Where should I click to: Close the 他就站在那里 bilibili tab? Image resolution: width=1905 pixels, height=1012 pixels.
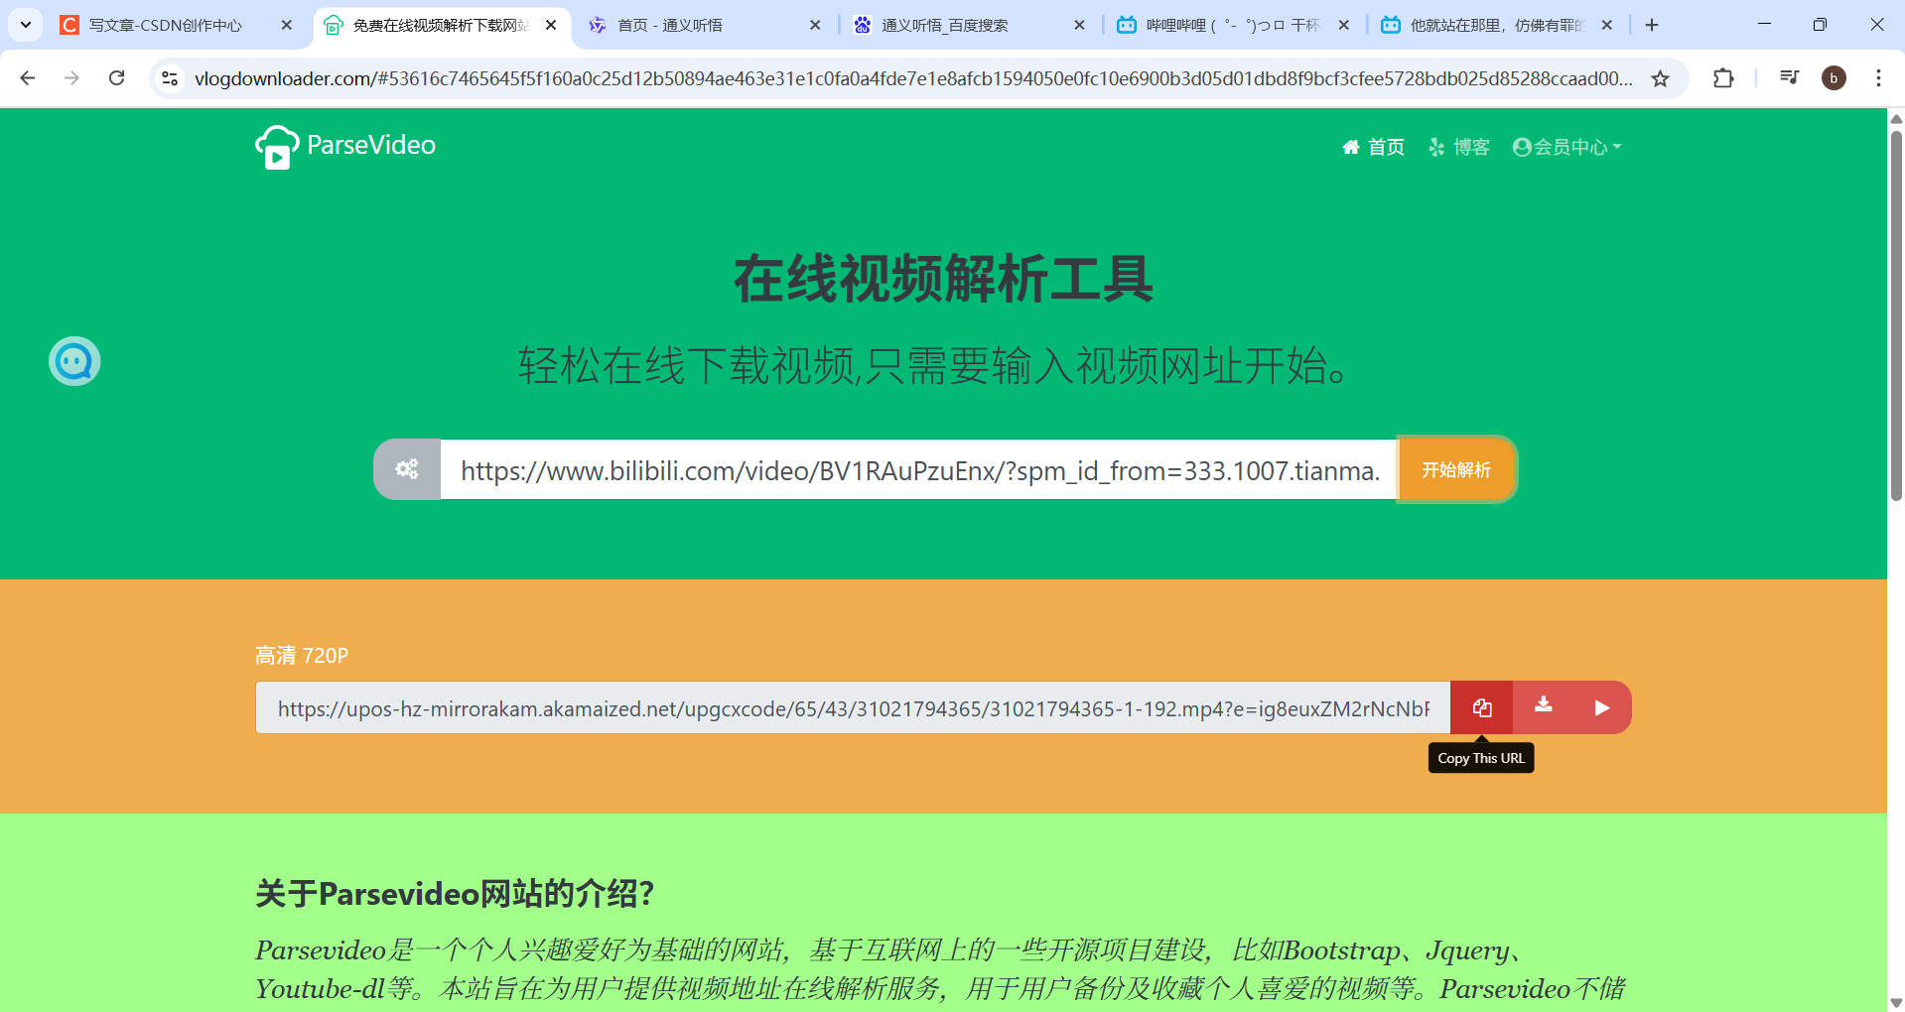pos(1607,26)
